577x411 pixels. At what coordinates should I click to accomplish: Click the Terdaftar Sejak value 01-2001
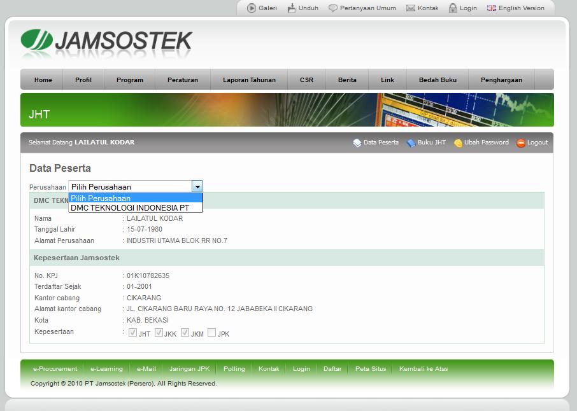[139, 286]
